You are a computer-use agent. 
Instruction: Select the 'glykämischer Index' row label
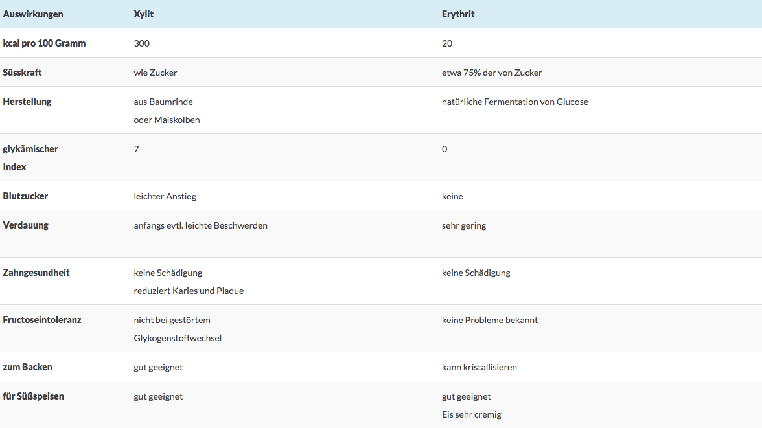[x=30, y=157]
